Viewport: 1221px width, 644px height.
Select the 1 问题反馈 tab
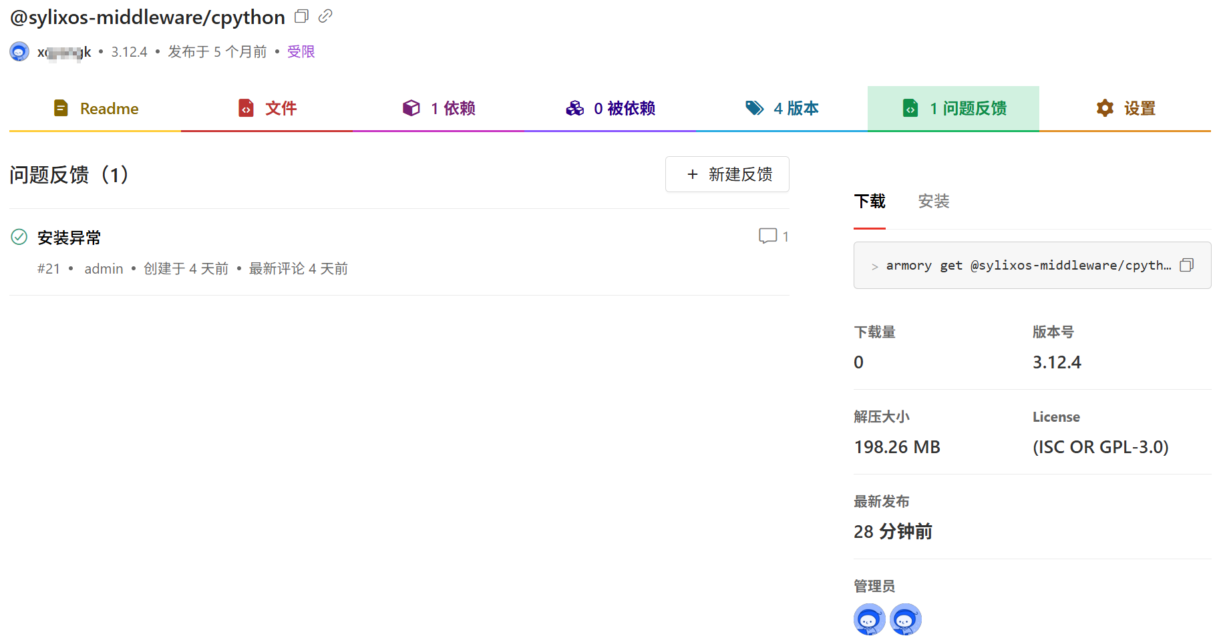(953, 108)
